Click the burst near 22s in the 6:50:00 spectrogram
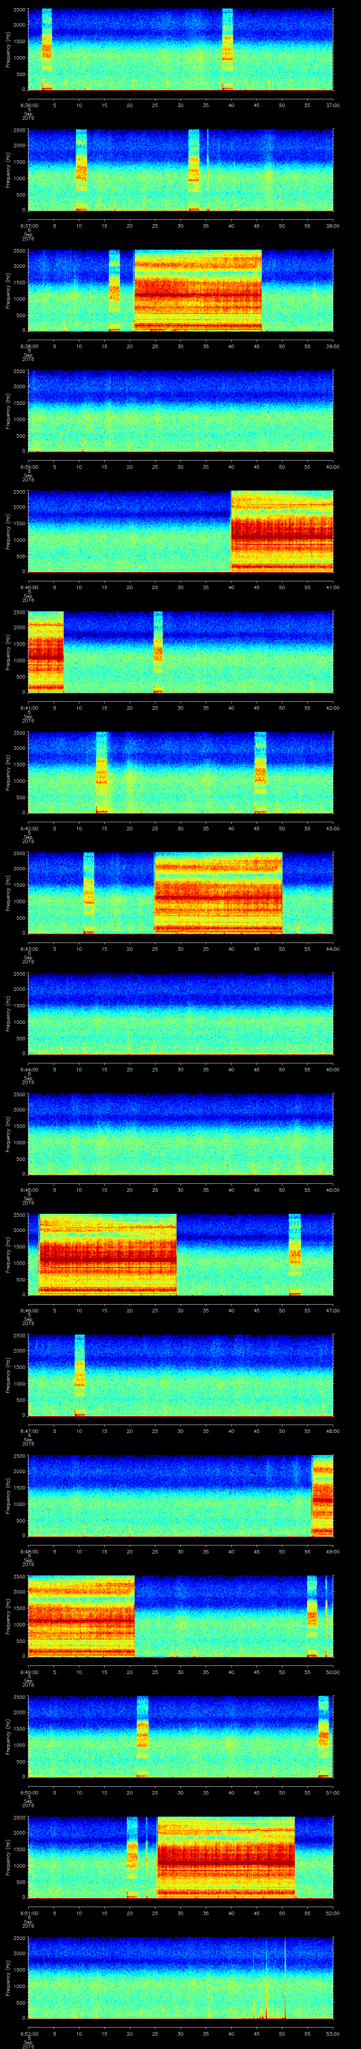Screen dimensions: 361x2049 [x=143, y=1736]
